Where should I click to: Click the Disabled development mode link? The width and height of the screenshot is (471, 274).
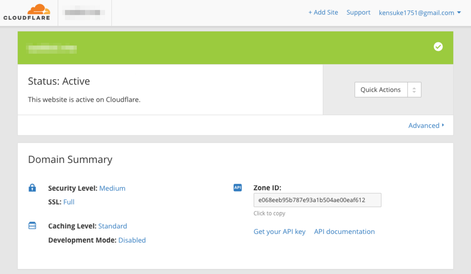point(132,240)
